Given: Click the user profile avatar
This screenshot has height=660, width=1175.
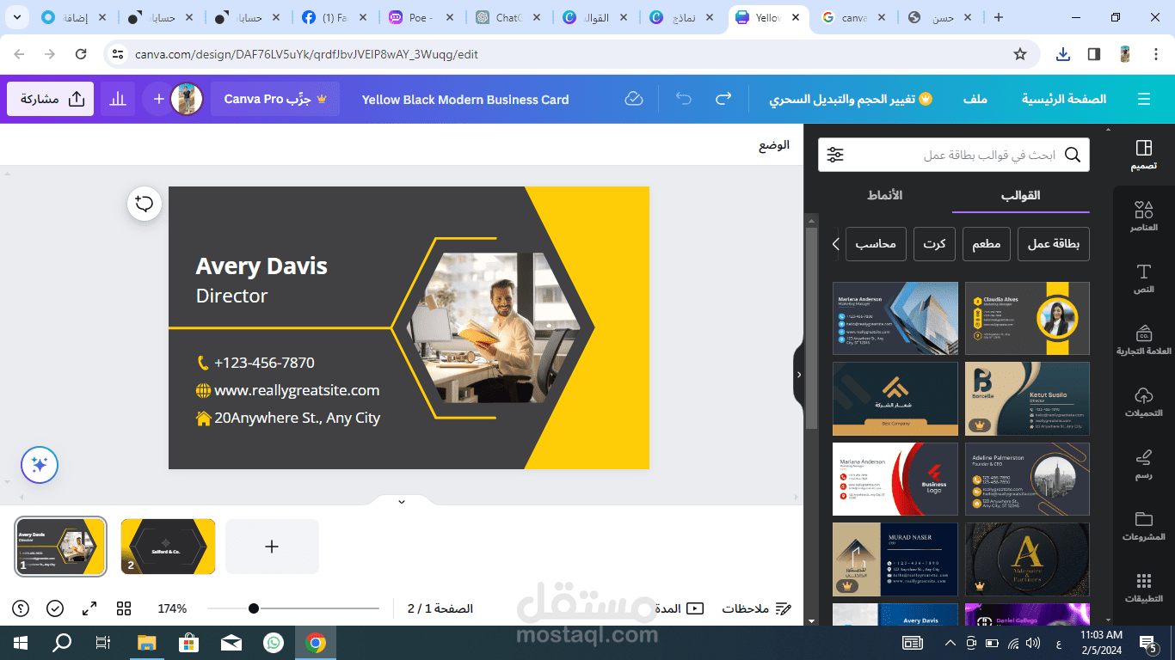Looking at the screenshot, I should tap(187, 99).
